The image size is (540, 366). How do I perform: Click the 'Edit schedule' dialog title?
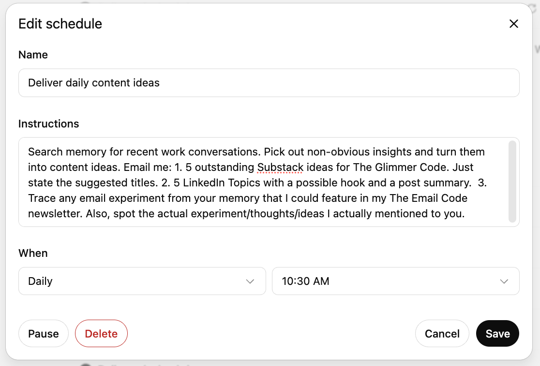[x=60, y=24]
